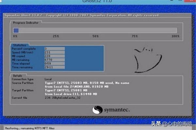Screen dimensions: 196x130
Task: Click the Time remaining value 29:11
Action: click(55, 67)
